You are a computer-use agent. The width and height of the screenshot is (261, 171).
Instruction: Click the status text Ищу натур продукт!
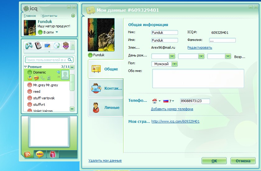tap(54, 26)
